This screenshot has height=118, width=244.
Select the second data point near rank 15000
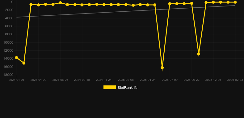pyautogui.click(x=24, y=63)
